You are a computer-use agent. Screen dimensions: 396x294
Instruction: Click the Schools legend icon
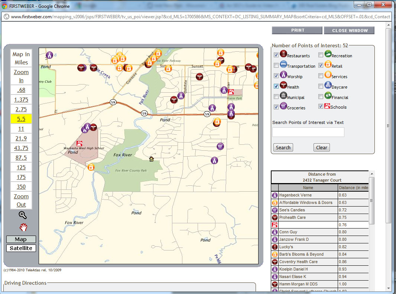[327, 106]
